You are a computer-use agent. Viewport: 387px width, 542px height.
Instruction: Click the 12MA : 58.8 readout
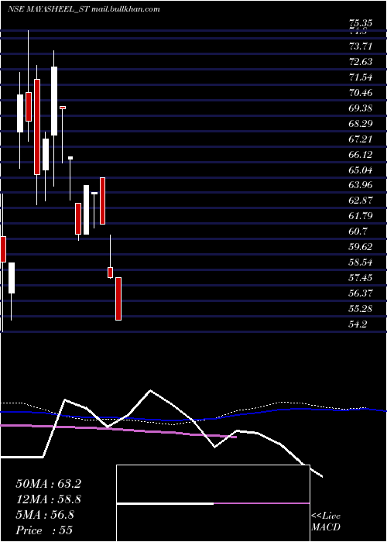click(48, 499)
